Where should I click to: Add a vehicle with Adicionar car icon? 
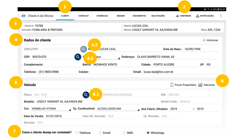pyautogui.click(x=207, y=85)
